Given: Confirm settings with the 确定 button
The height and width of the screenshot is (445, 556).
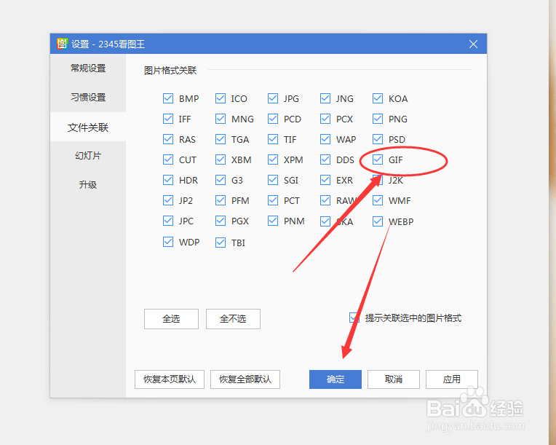Looking at the screenshot, I should click(x=335, y=379).
